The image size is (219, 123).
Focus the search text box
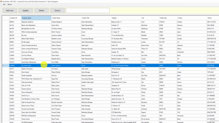(x=88, y=11)
